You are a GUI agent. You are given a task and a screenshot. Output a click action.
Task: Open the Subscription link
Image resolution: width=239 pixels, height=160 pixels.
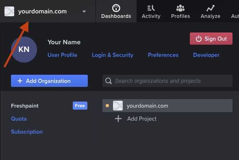pos(27,132)
